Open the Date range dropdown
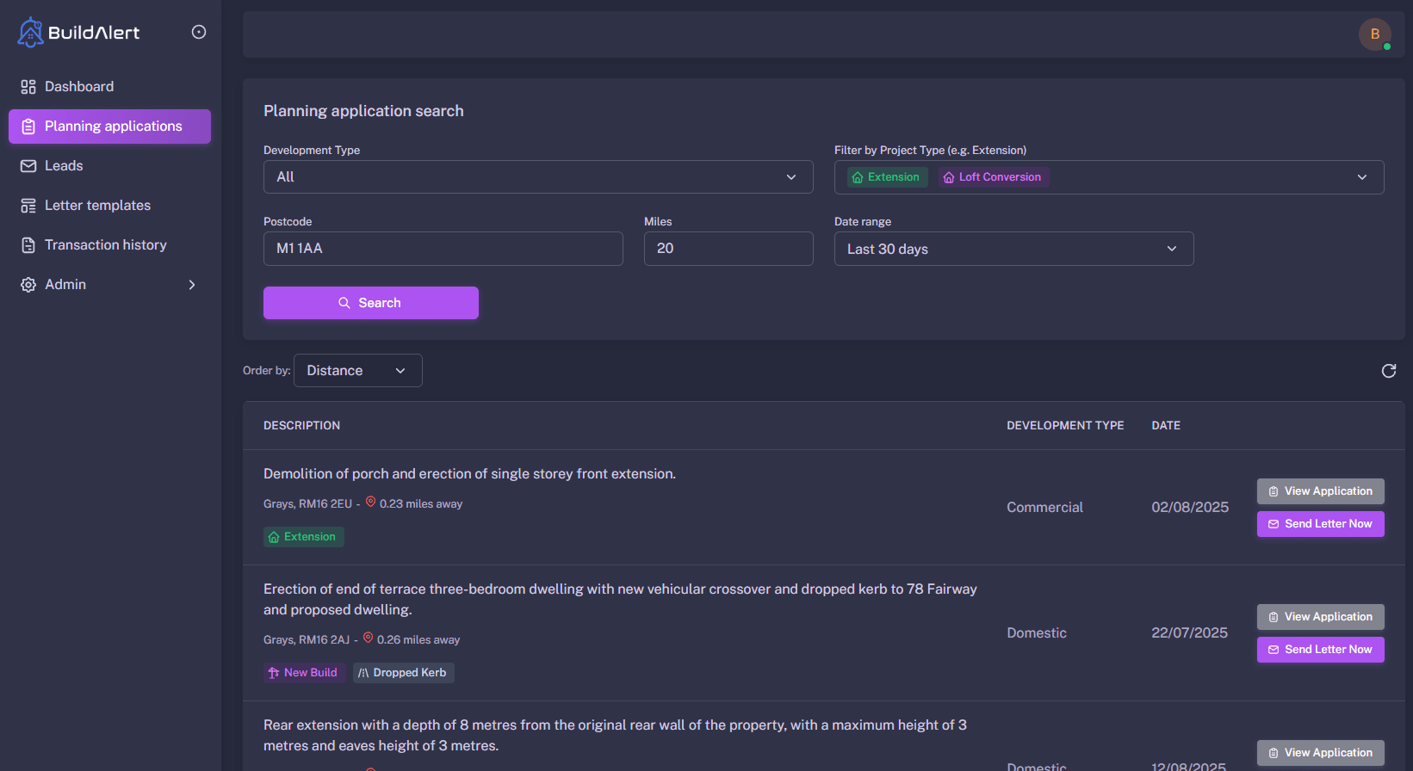 [x=1013, y=249]
